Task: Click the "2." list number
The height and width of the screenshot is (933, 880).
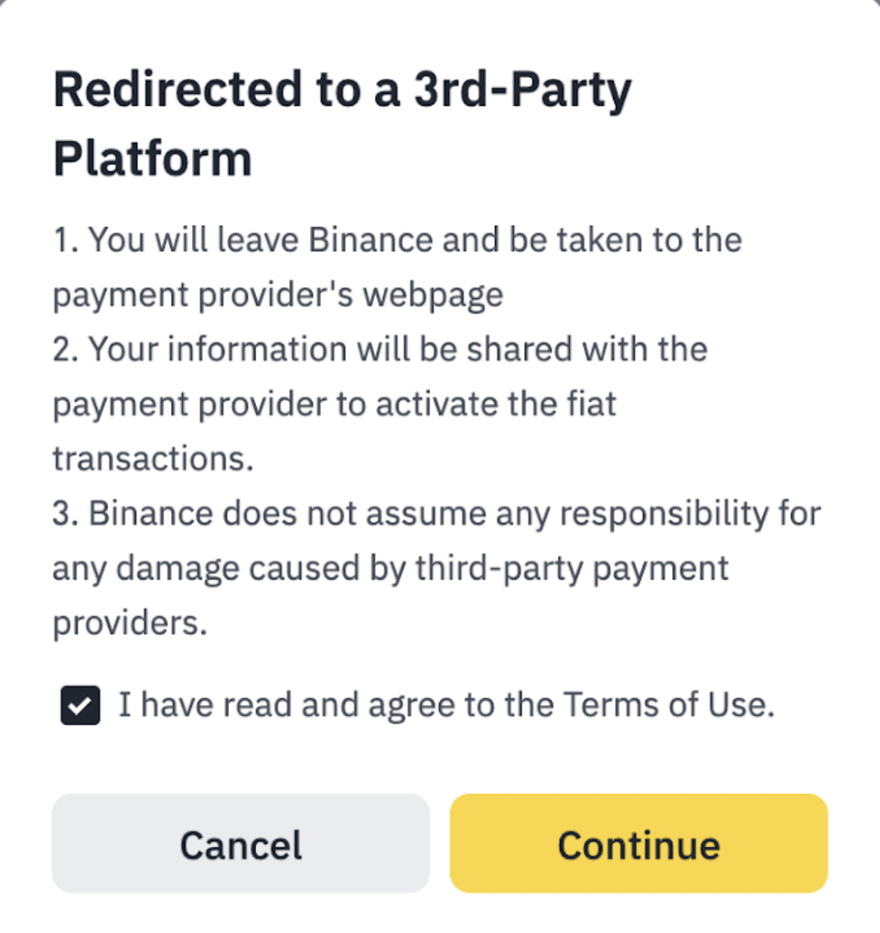Action: [66, 349]
